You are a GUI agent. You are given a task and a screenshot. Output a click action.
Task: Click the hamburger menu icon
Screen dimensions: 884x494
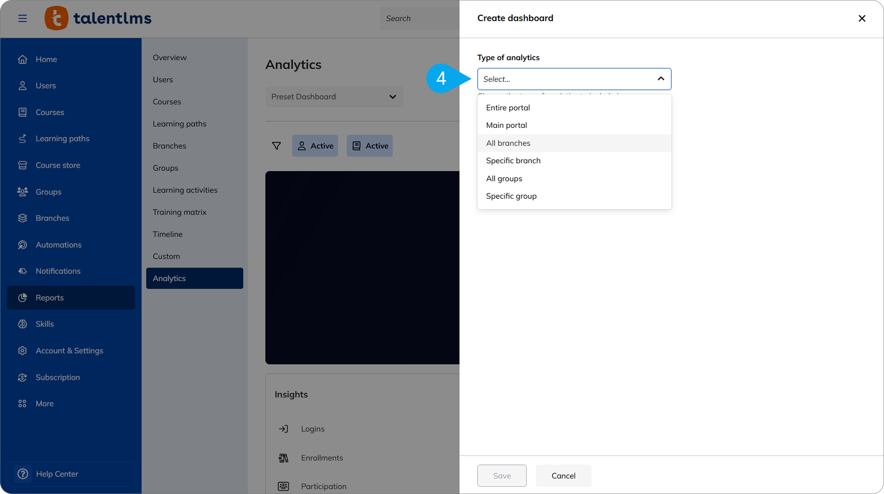tap(22, 18)
